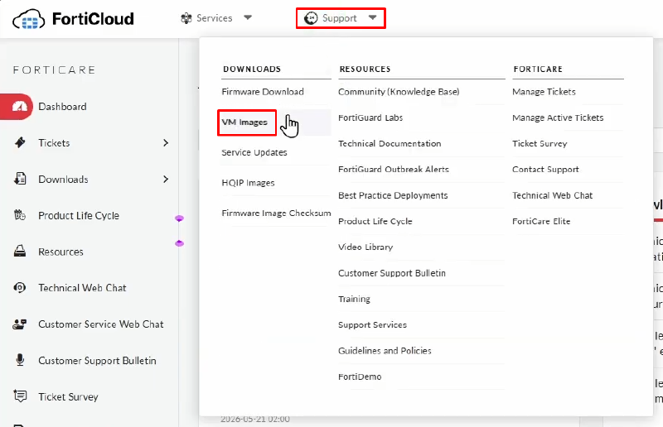Open Customer Support Bulletin in Resources menu
Screen dimensions: 663x427
coord(391,273)
